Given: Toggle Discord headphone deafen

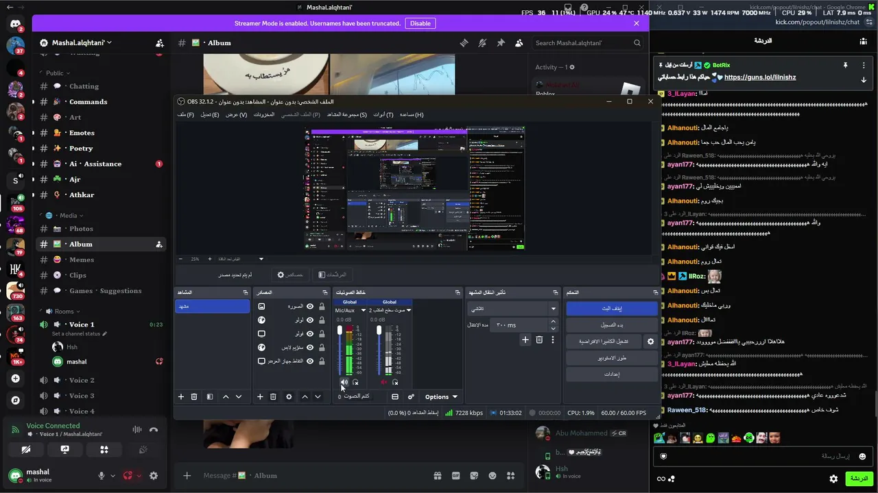Looking at the screenshot, I should click(128, 475).
